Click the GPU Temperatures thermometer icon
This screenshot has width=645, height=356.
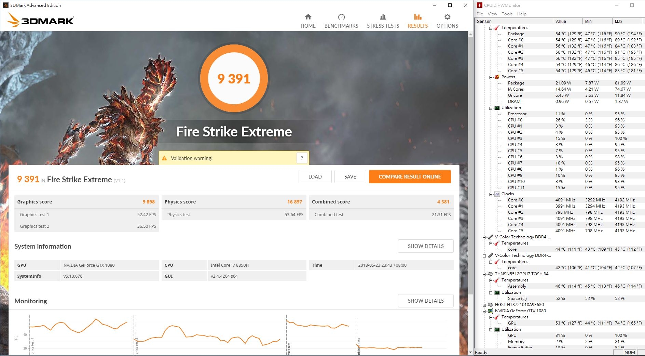497,317
